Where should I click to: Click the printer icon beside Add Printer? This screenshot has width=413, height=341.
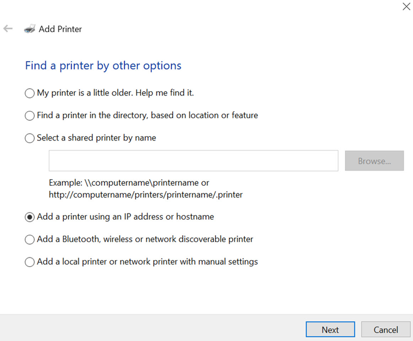pyautogui.click(x=30, y=28)
